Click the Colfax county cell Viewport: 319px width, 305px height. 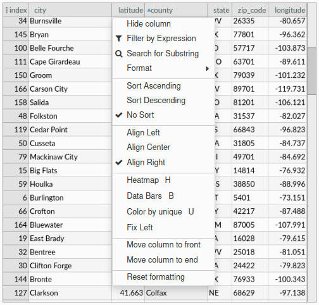(176, 293)
